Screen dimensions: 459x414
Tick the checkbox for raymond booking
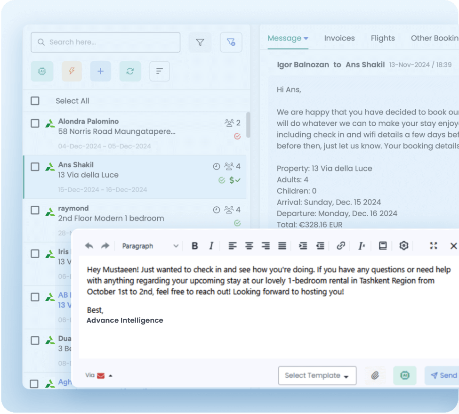click(x=35, y=210)
